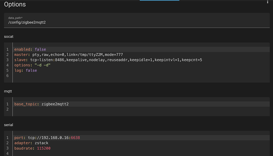
Task: Click the serial section heading
Action: (8, 125)
